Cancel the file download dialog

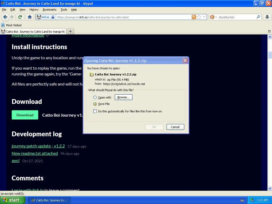click(175, 127)
